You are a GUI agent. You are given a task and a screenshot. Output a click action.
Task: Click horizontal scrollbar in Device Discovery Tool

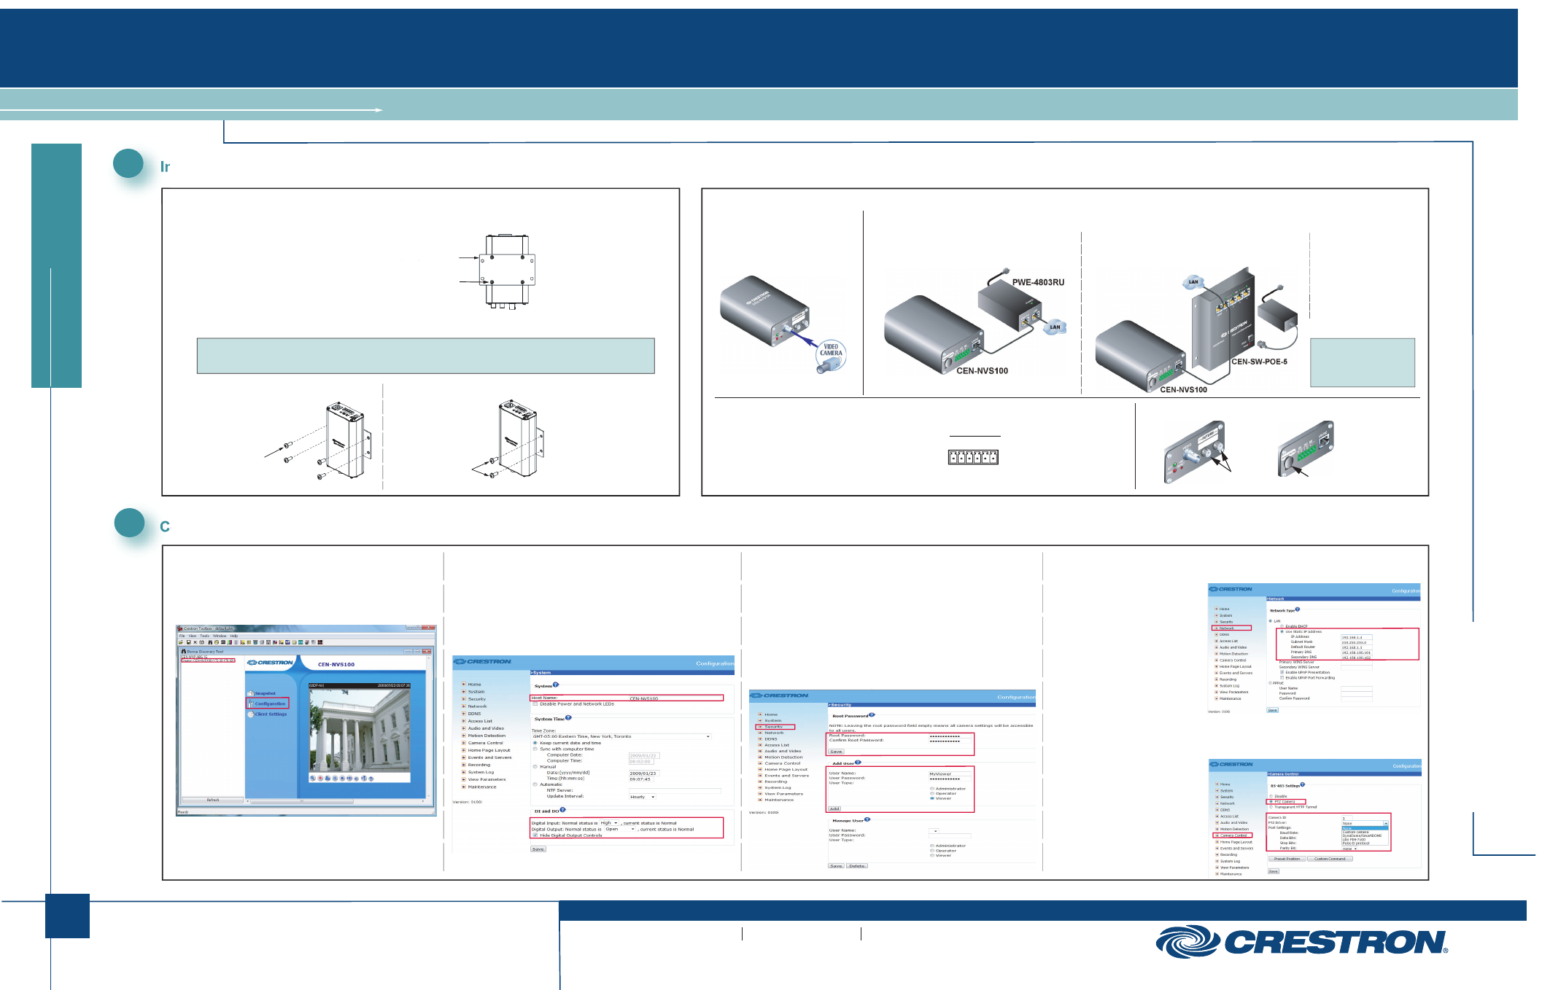336,801
